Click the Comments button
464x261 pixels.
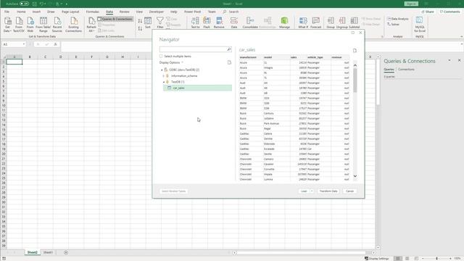tap(449, 12)
